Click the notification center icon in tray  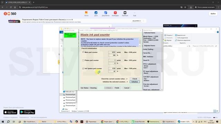[x=217, y=122]
